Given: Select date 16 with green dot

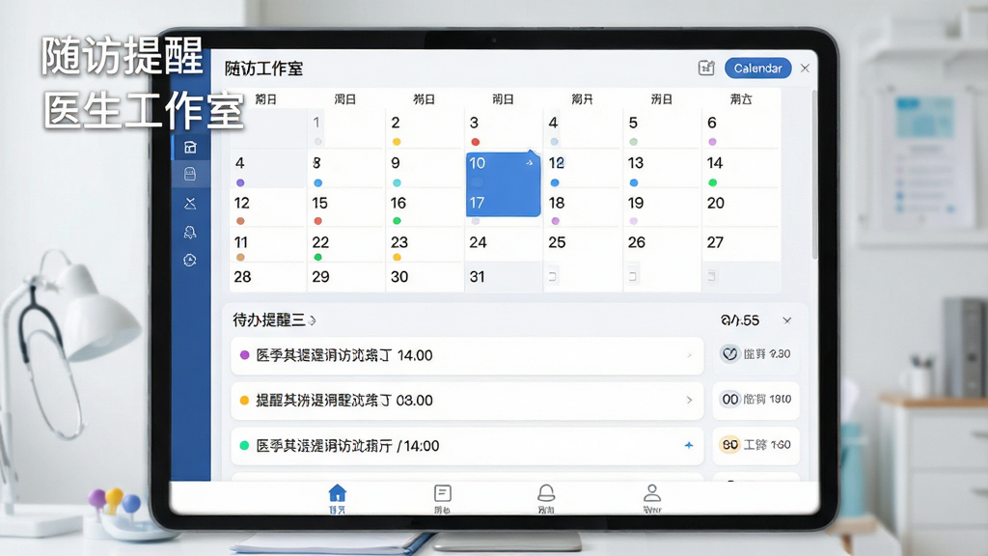Looking at the screenshot, I should 425,209.
